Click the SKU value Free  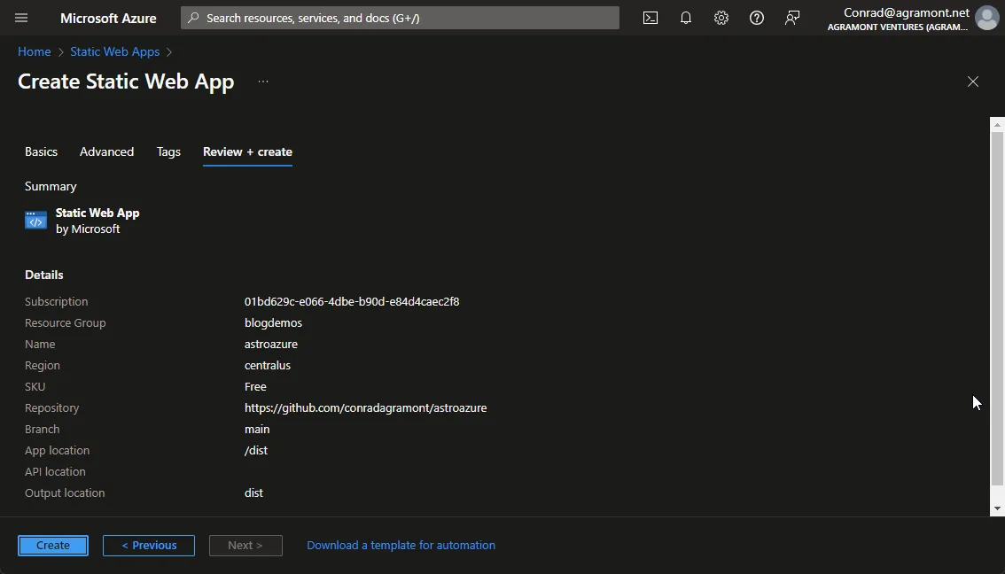click(255, 386)
